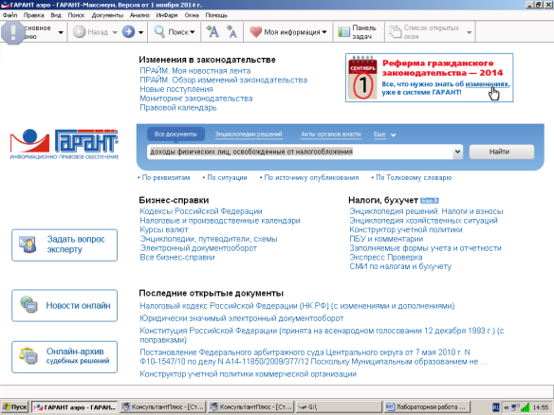Expand the Поиск dropdown arrow
554x415 pixels.
click(193, 32)
